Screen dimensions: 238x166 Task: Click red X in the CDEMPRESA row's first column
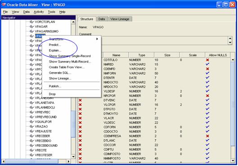tap(80, 136)
